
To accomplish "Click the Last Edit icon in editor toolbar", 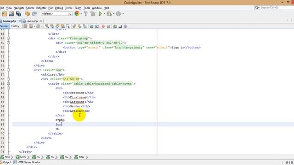I will point(26,27).
